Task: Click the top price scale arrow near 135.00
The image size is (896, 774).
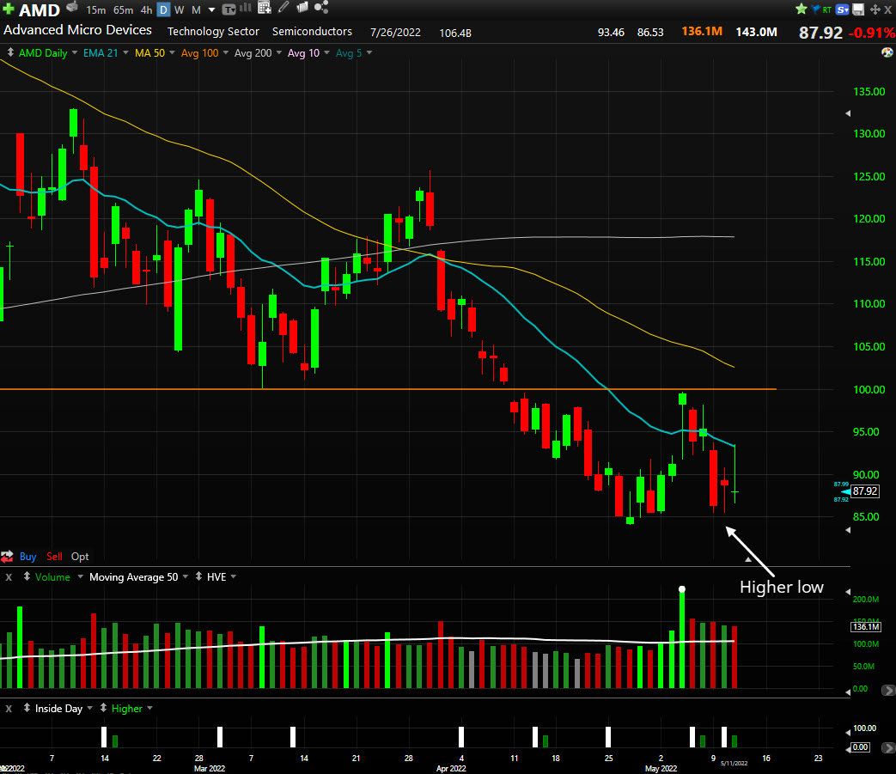Action: [x=848, y=113]
